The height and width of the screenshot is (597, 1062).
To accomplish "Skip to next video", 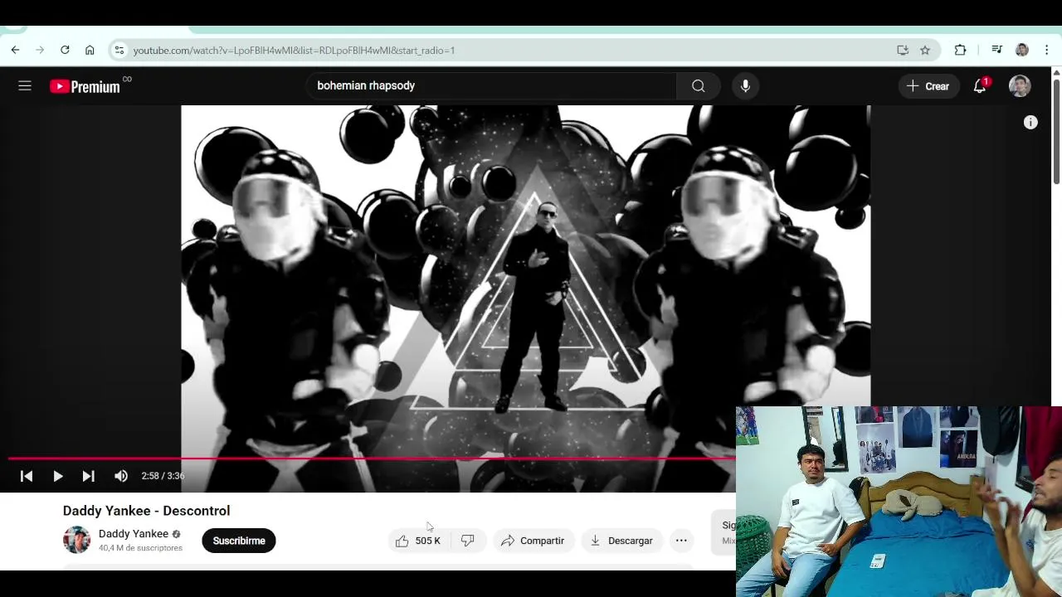I will point(89,476).
